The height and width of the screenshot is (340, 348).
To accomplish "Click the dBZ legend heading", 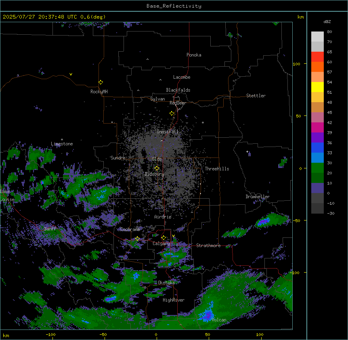I will [x=327, y=22].
